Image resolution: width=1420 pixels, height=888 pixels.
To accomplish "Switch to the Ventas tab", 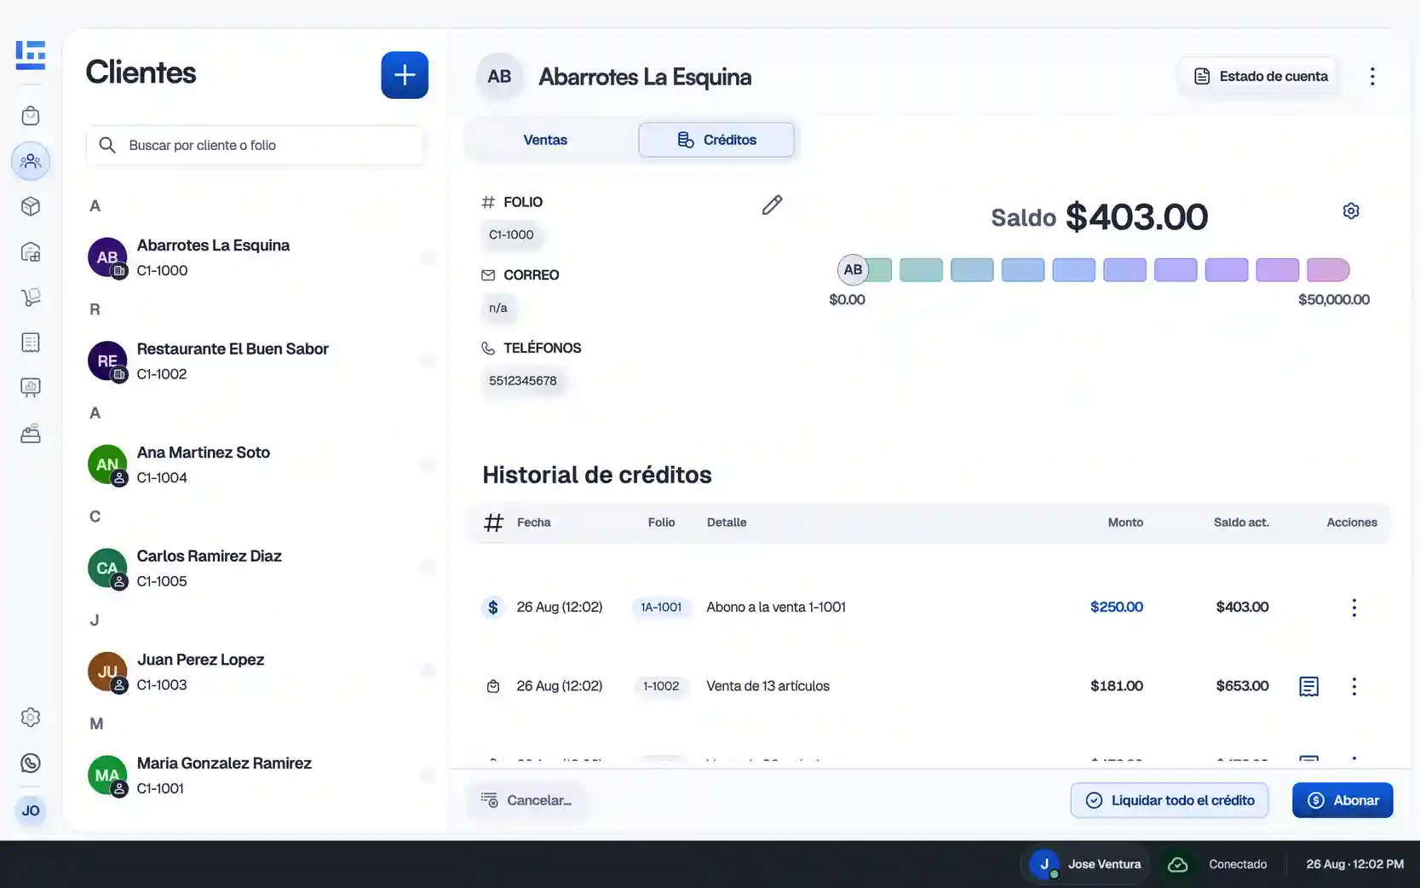I will click(545, 140).
